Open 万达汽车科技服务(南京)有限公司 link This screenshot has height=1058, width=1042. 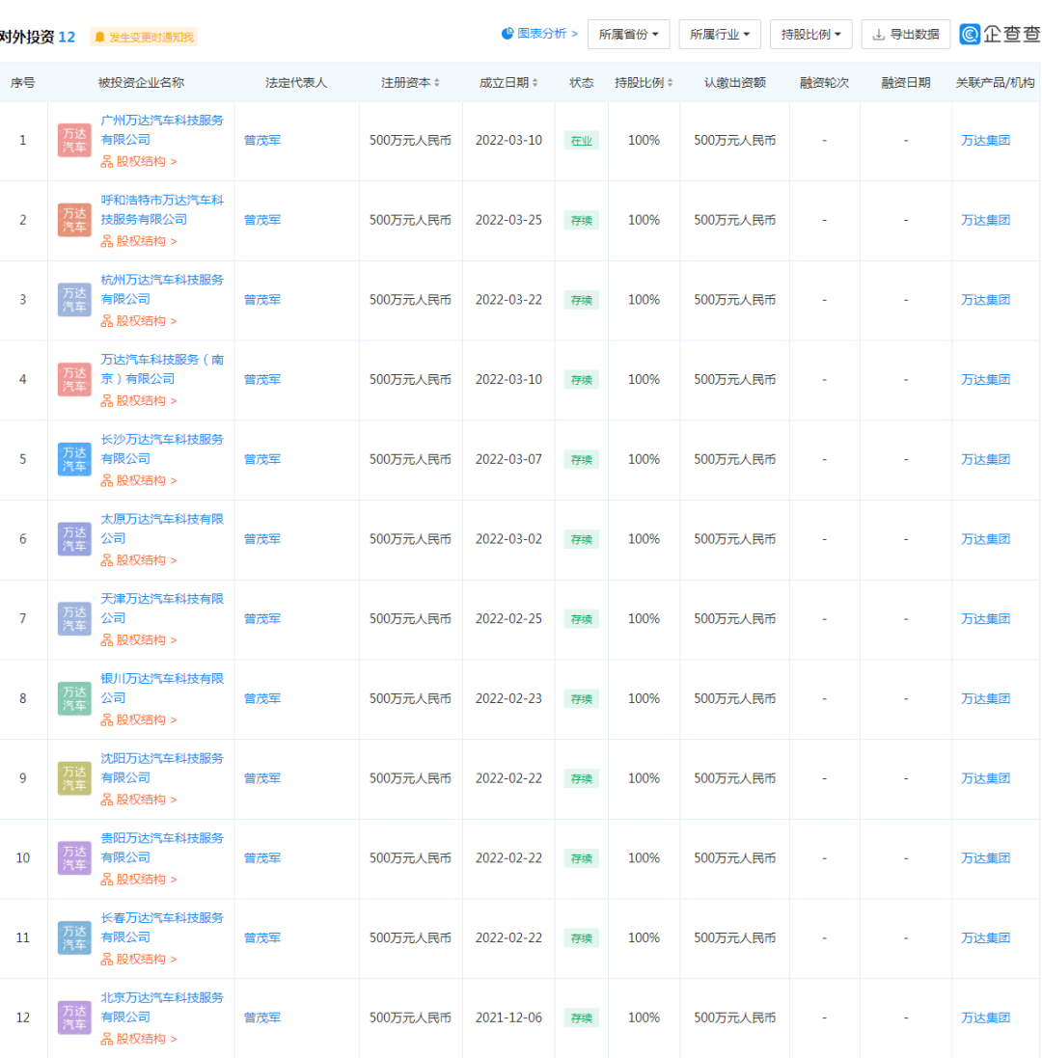[x=162, y=369]
